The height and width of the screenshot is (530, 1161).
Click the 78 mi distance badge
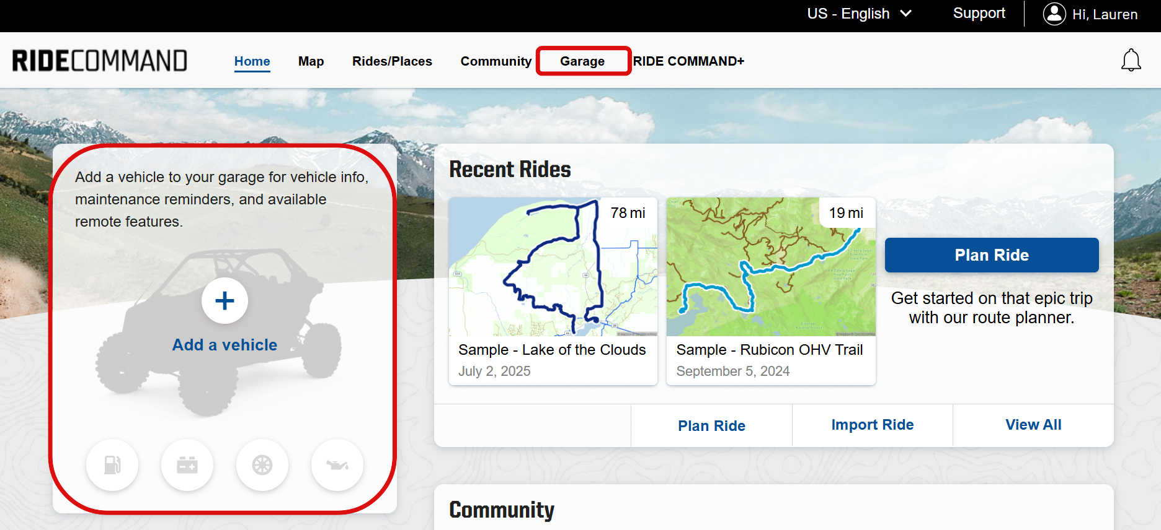tap(628, 213)
